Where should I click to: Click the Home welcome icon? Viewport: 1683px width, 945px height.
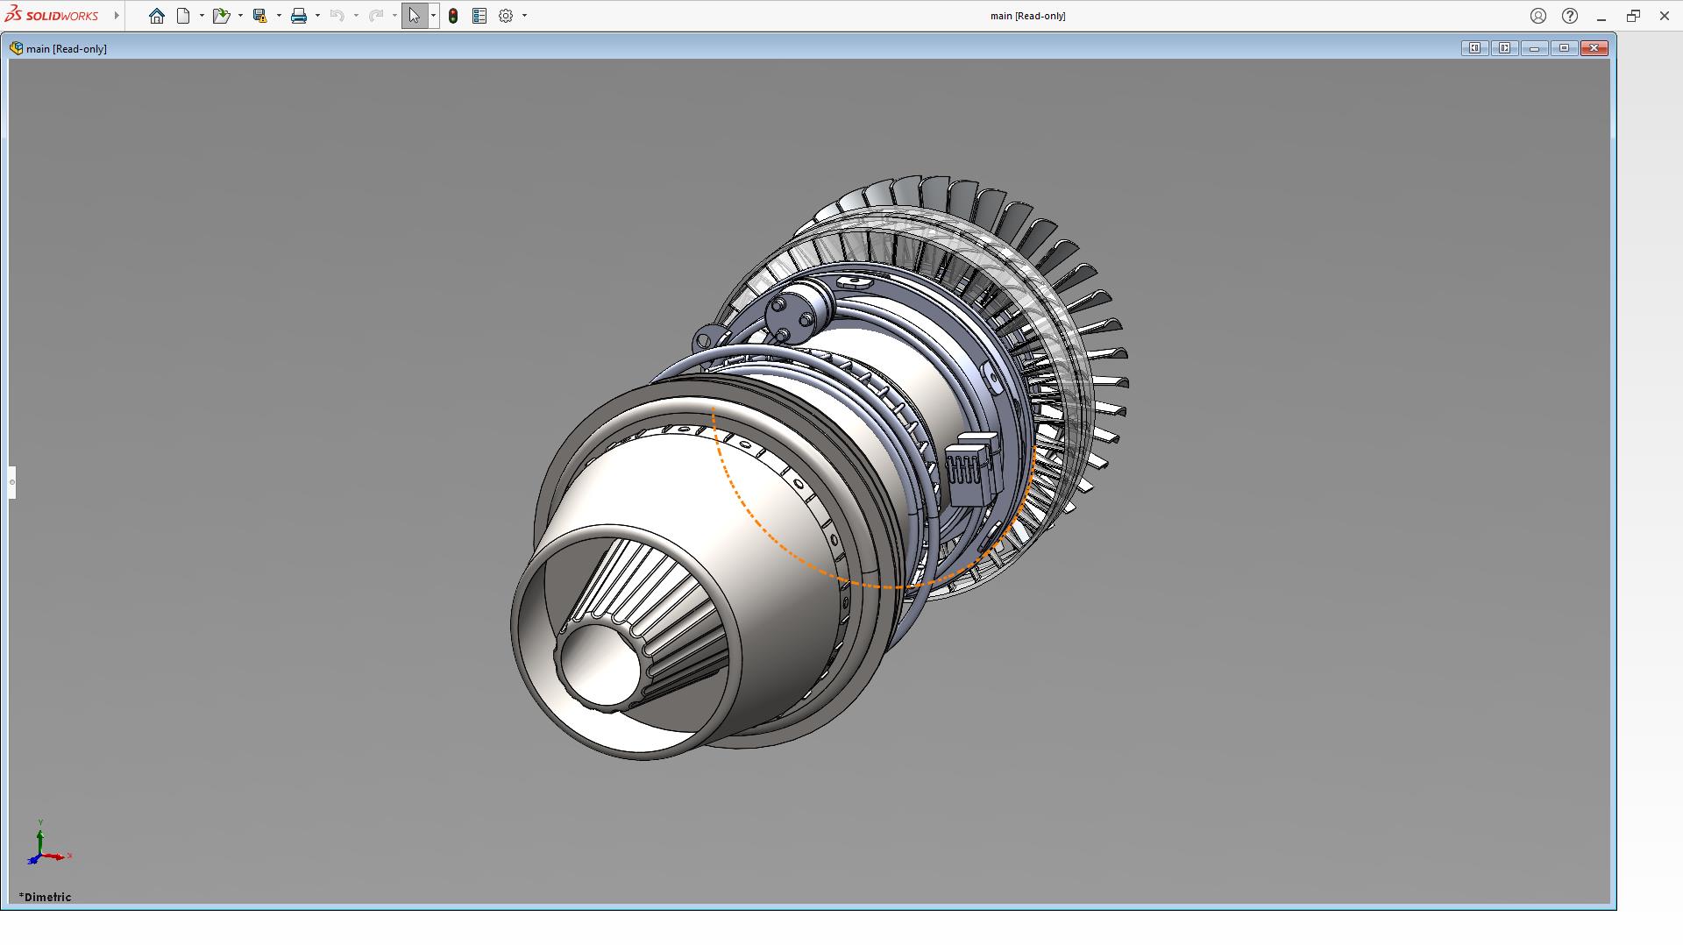click(x=157, y=16)
